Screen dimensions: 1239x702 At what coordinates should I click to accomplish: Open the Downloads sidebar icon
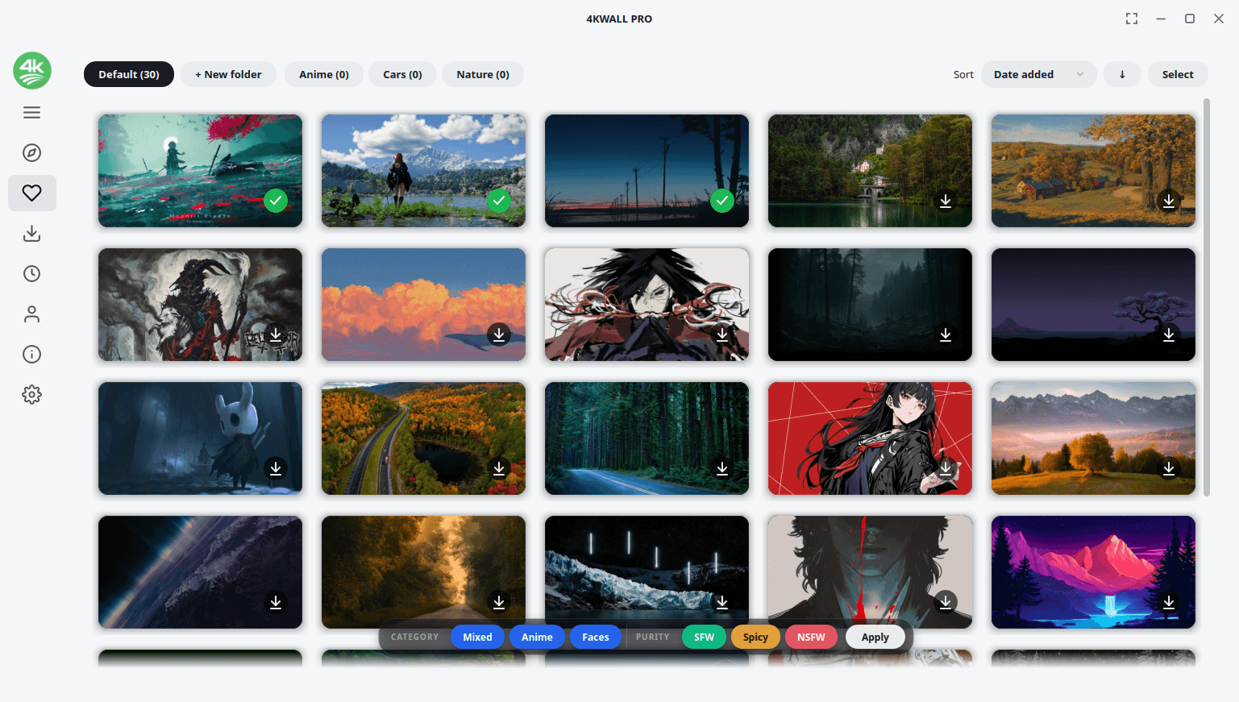(x=32, y=234)
